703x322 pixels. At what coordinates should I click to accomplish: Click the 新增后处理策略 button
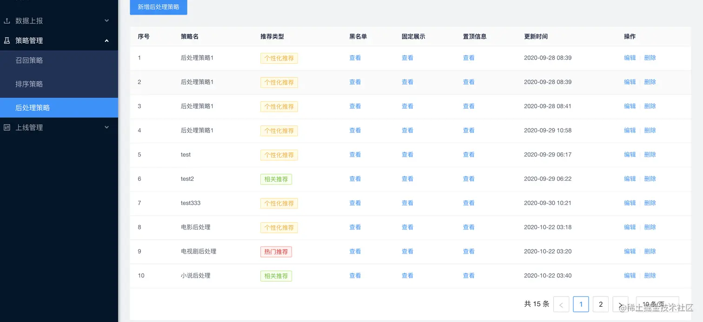coord(159,7)
